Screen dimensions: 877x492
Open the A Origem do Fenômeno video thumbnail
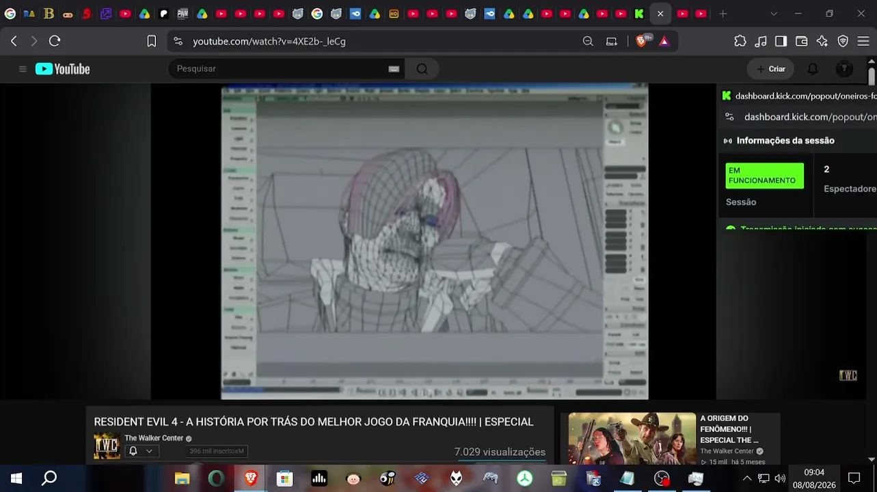pos(632,439)
